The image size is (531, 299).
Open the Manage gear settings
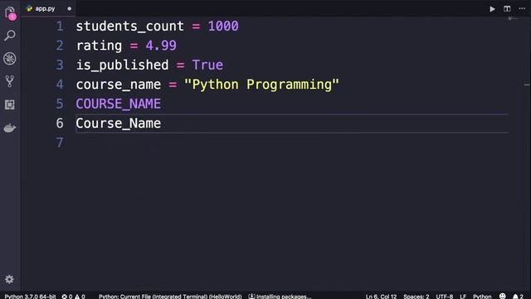(x=9, y=279)
